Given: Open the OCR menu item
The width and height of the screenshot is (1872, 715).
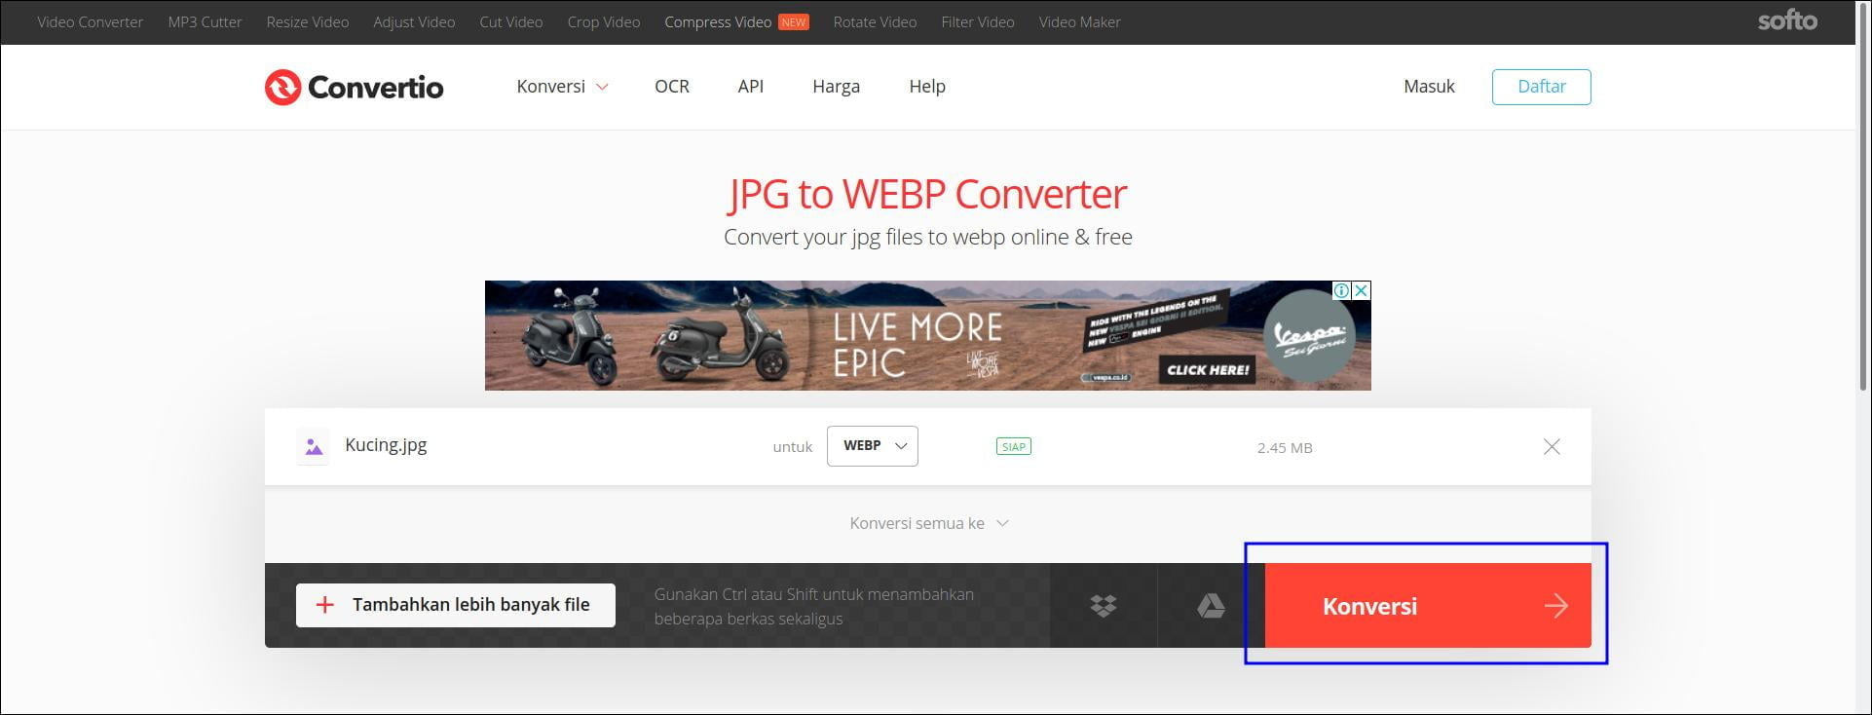Looking at the screenshot, I should coord(671,87).
